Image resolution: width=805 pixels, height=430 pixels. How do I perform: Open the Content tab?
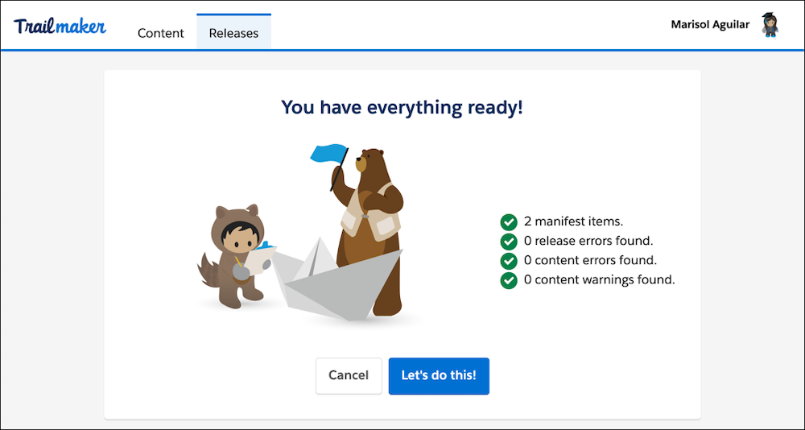(x=161, y=33)
